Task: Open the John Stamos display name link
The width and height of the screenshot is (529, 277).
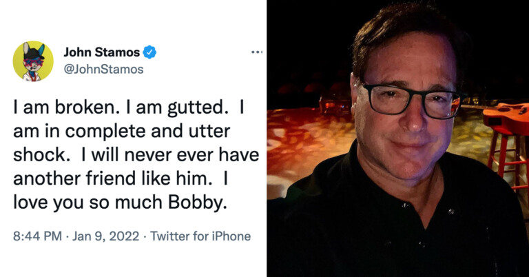Action: pyautogui.click(x=101, y=52)
